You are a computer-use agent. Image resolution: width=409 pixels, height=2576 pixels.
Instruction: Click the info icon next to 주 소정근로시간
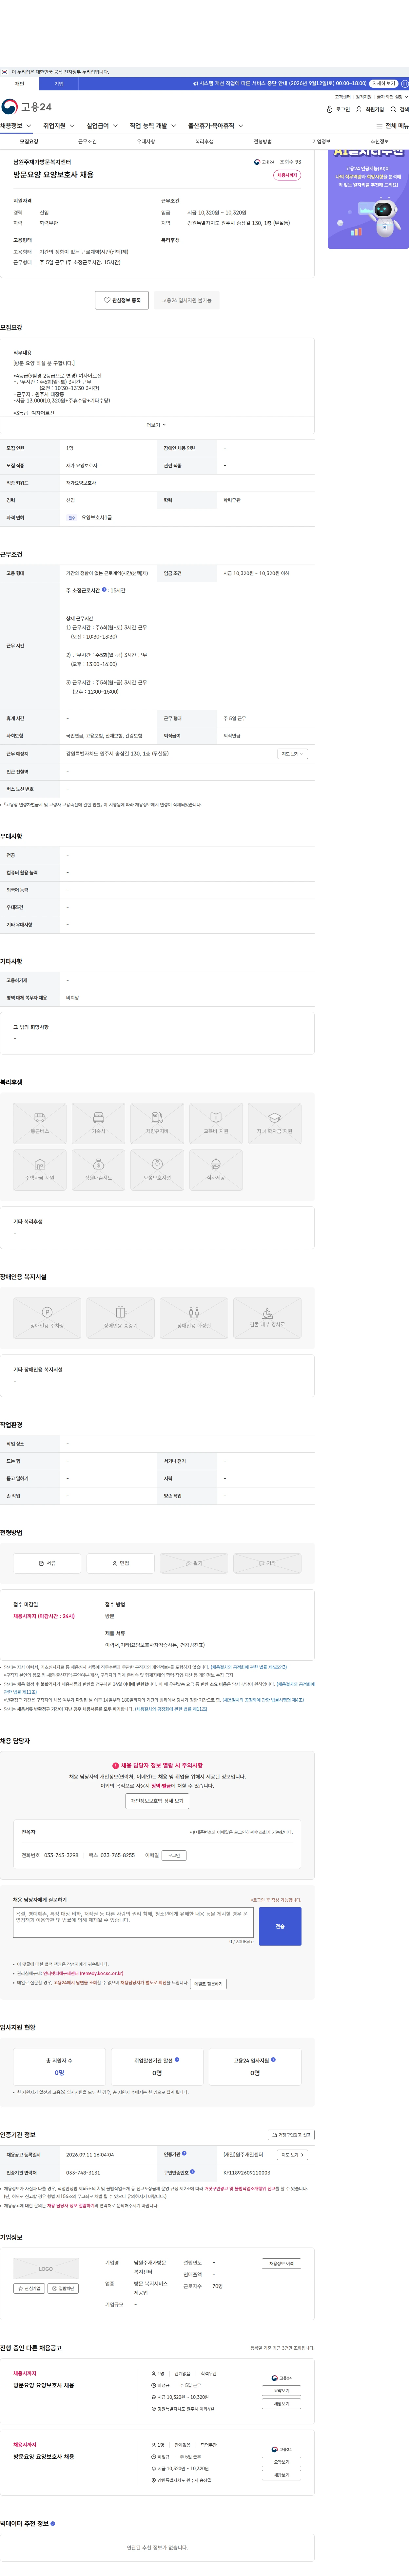pyautogui.click(x=104, y=590)
